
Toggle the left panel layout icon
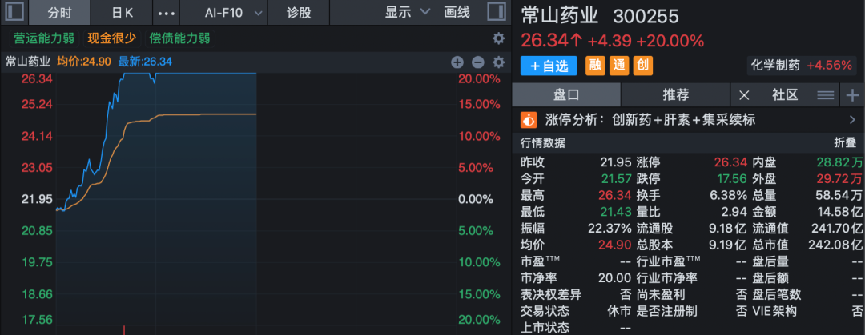pos(14,11)
